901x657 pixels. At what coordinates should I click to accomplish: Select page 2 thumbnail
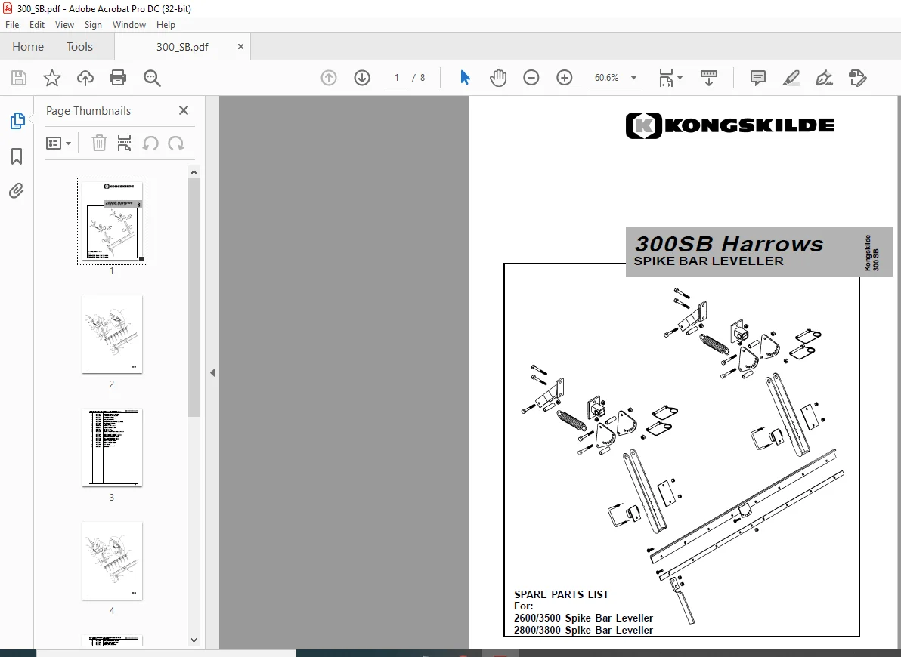112,335
